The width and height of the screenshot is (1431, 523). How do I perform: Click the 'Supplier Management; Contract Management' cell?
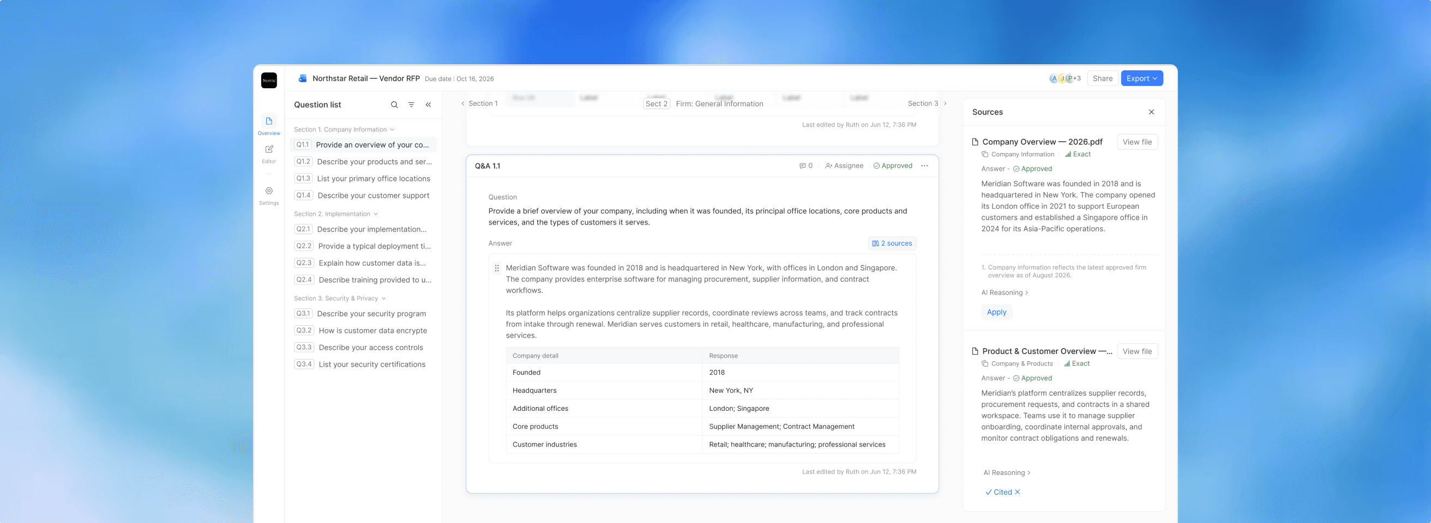[801, 427]
